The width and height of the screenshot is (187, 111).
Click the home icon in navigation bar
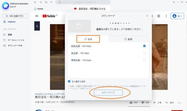click(x=46, y=2)
